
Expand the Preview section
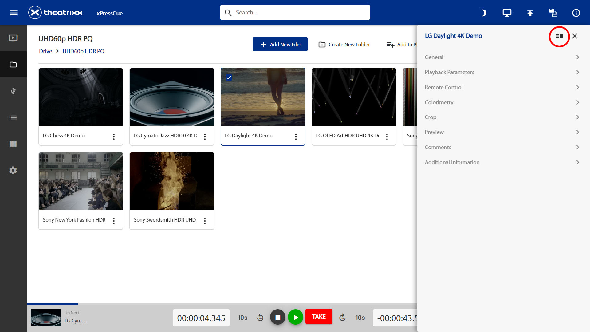point(502,132)
